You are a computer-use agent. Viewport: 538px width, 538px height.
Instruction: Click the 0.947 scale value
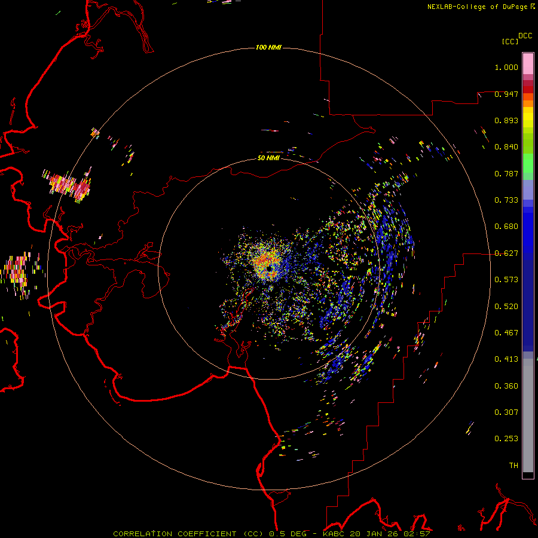pyautogui.click(x=506, y=94)
